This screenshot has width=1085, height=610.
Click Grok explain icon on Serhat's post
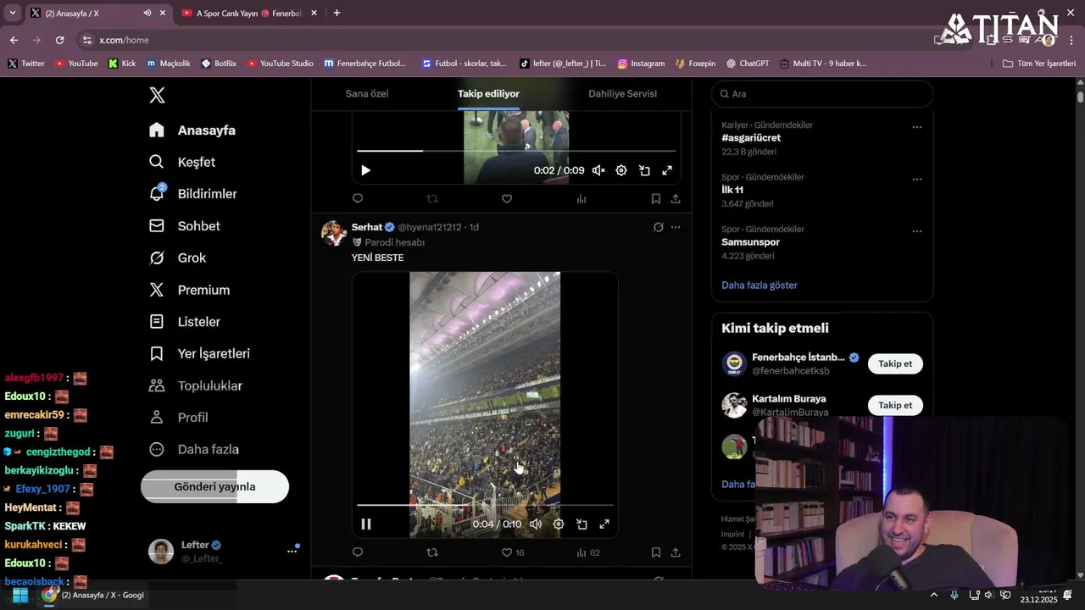tap(658, 227)
